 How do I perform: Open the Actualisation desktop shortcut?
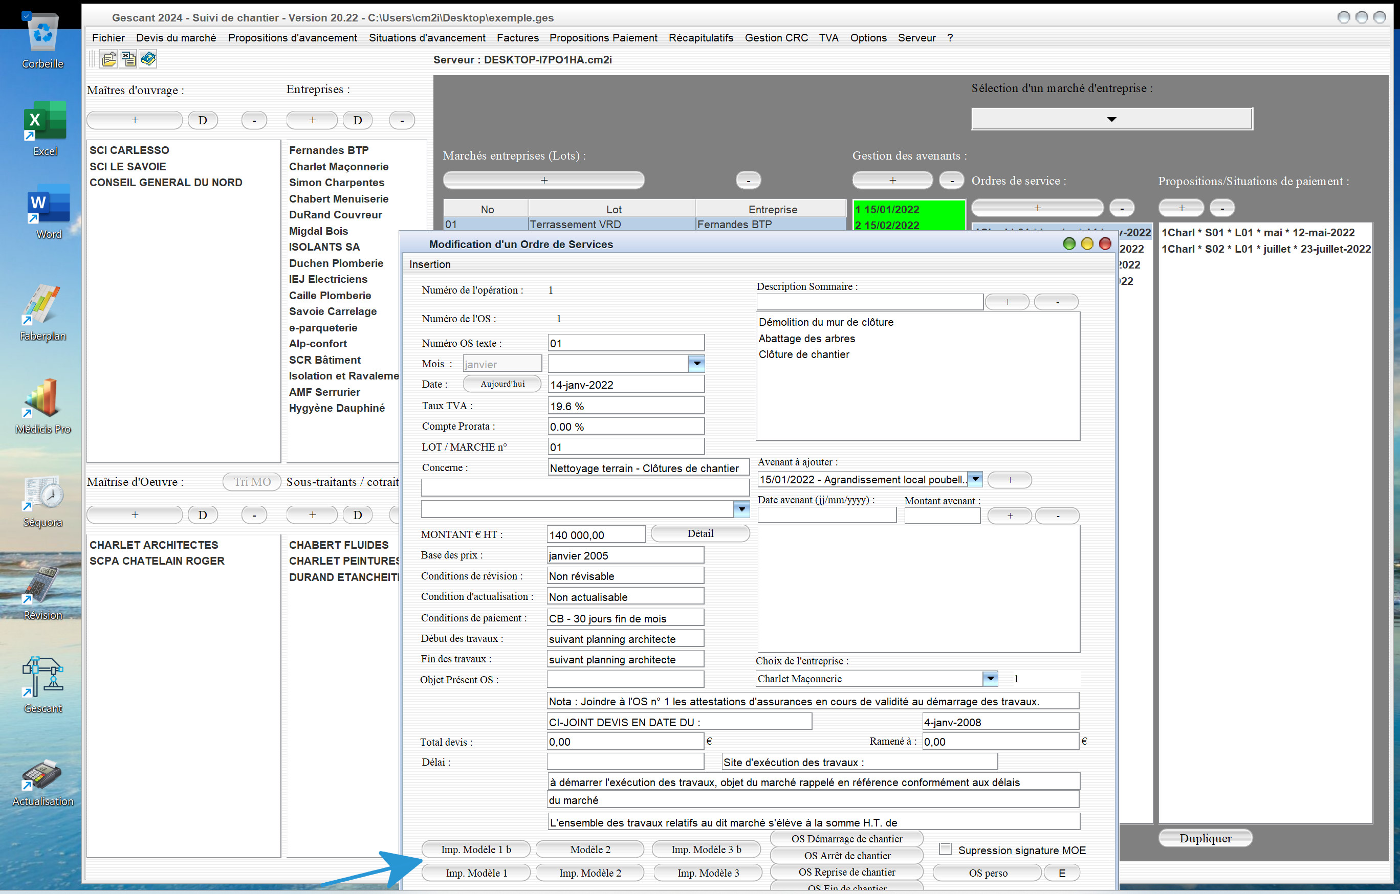click(x=42, y=783)
